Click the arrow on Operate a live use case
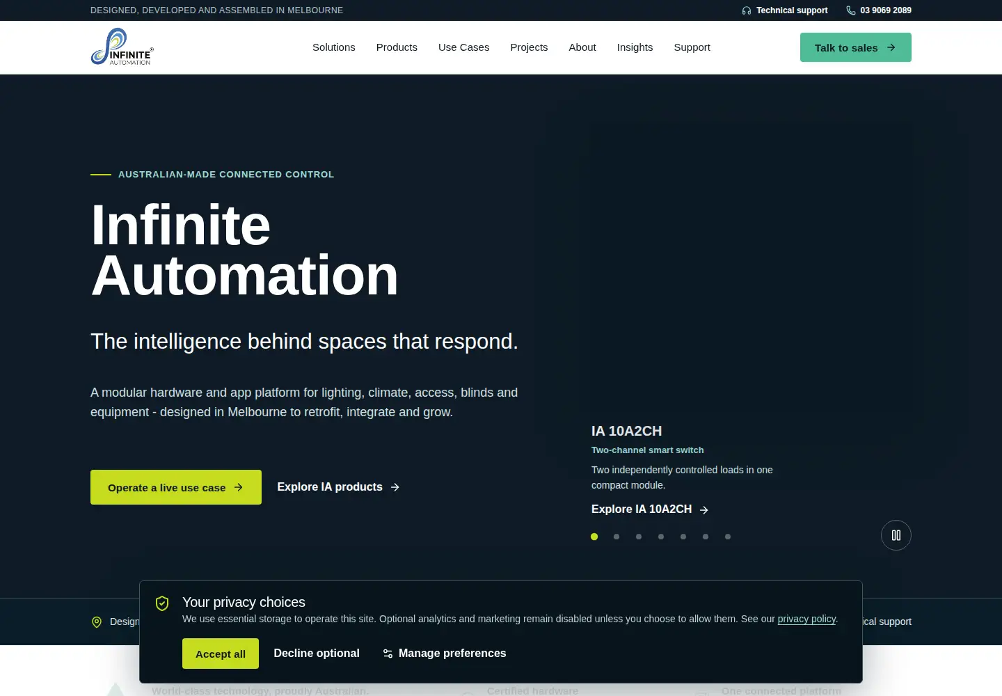Screen dimensions: 1002x696 click(239, 487)
